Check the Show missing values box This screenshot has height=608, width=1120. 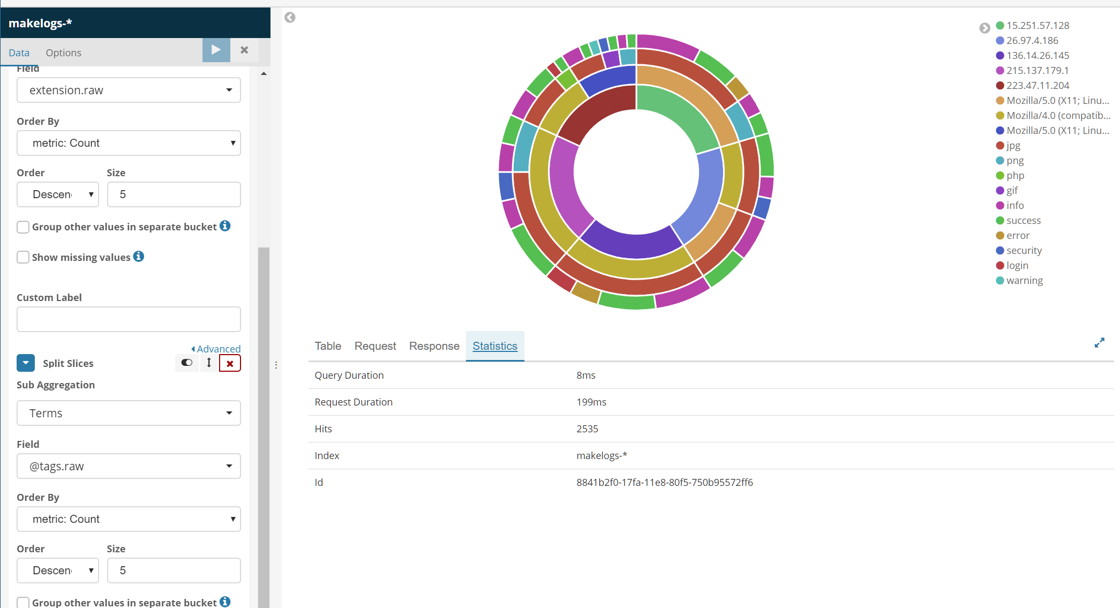(23, 257)
